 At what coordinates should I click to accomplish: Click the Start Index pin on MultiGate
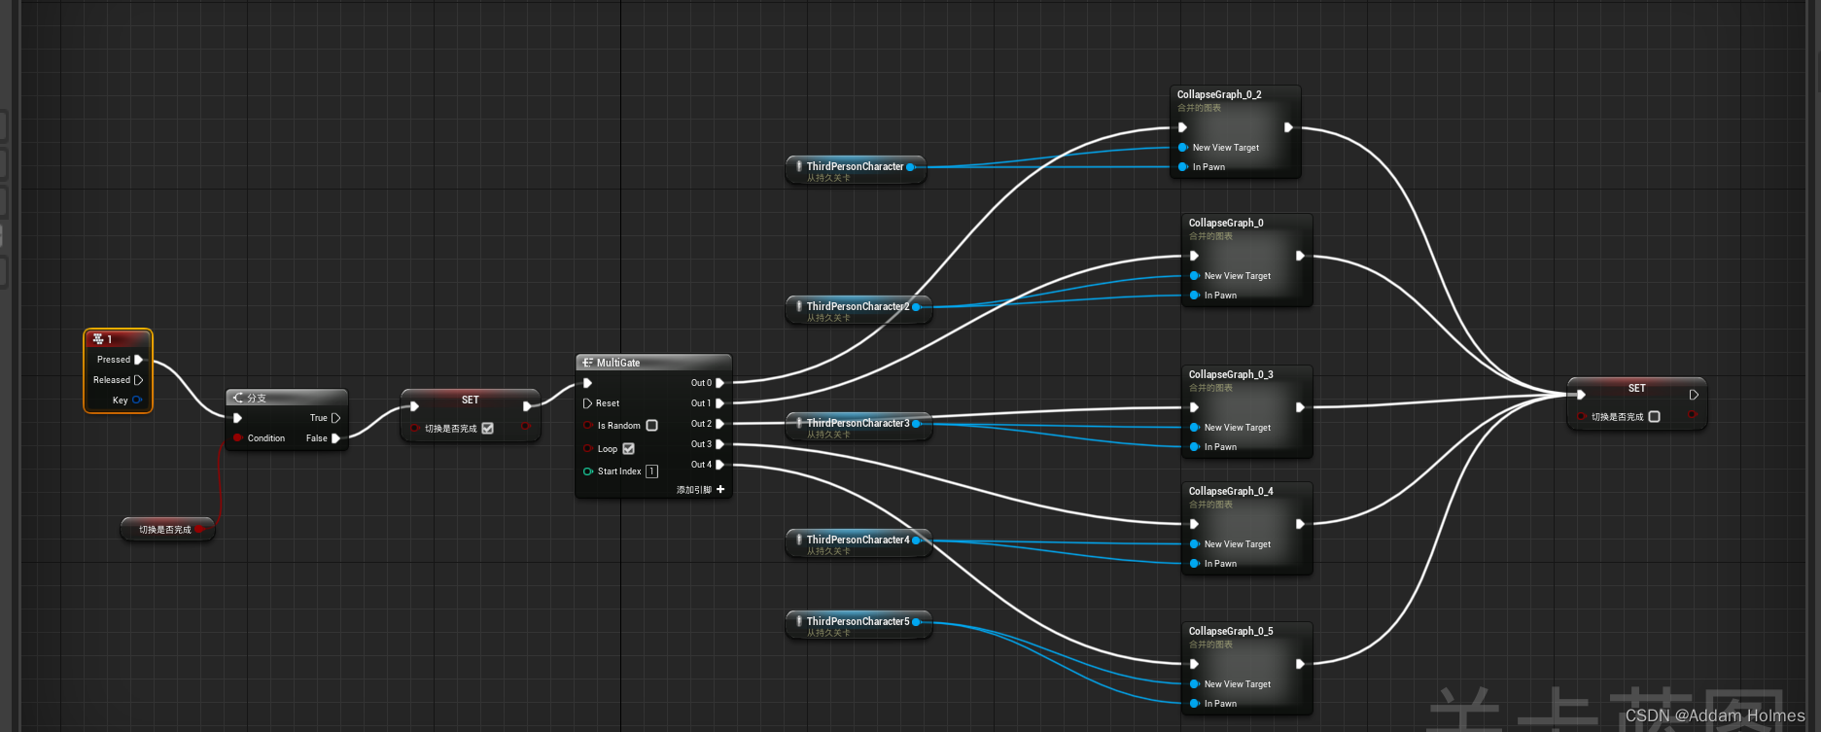click(587, 471)
